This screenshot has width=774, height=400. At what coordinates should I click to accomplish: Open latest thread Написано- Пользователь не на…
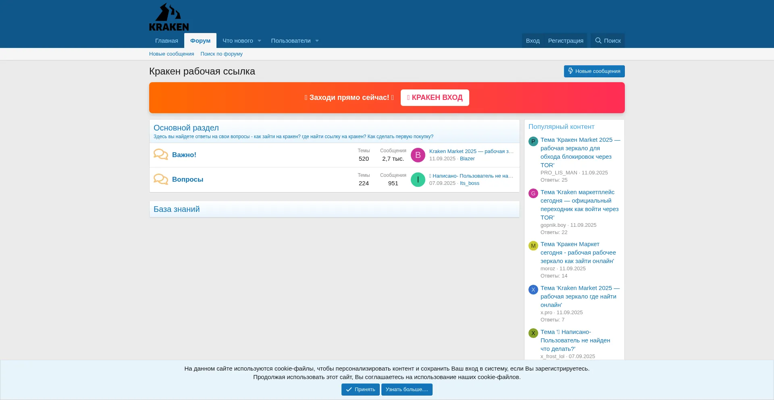(471, 176)
